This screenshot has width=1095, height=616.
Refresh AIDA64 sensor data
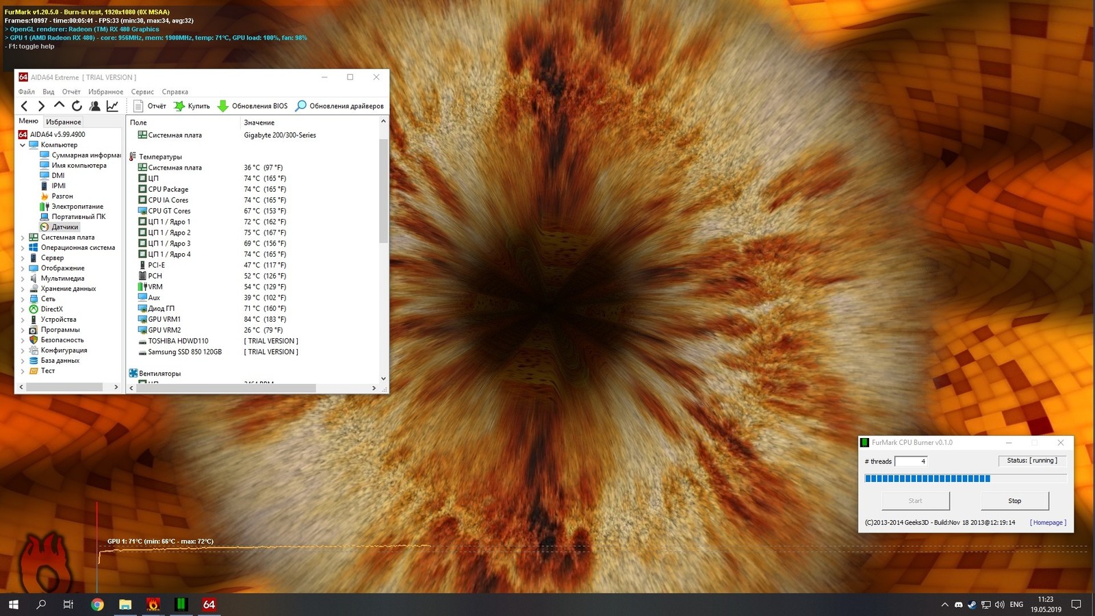(x=77, y=106)
